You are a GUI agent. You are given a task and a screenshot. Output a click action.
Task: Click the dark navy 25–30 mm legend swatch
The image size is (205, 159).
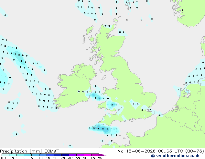pos(65,155)
